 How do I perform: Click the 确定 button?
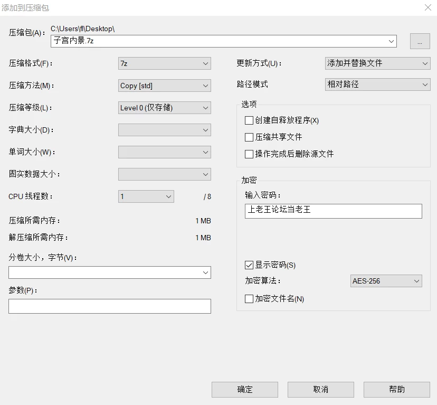pyautogui.click(x=245, y=389)
